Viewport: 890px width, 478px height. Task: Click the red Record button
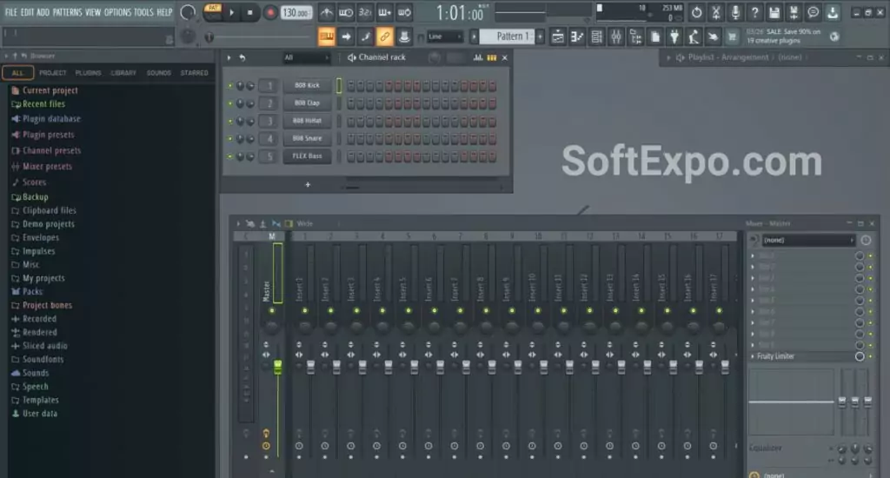[x=270, y=12]
